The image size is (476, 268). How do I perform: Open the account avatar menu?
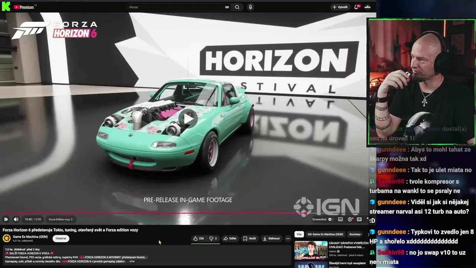point(367,7)
